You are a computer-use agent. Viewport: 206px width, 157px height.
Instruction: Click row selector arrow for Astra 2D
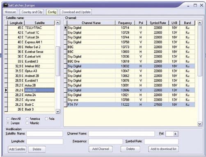[x=6, y=90]
